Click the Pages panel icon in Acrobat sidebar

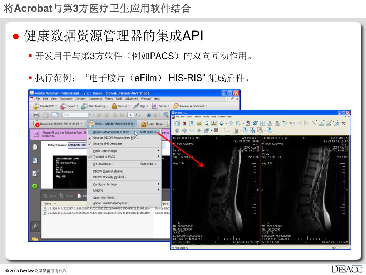pos(35,147)
